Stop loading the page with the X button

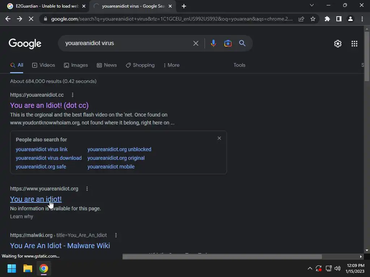click(31, 19)
